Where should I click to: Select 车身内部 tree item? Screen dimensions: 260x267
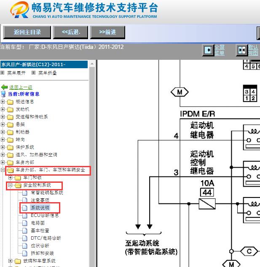coord(25,162)
